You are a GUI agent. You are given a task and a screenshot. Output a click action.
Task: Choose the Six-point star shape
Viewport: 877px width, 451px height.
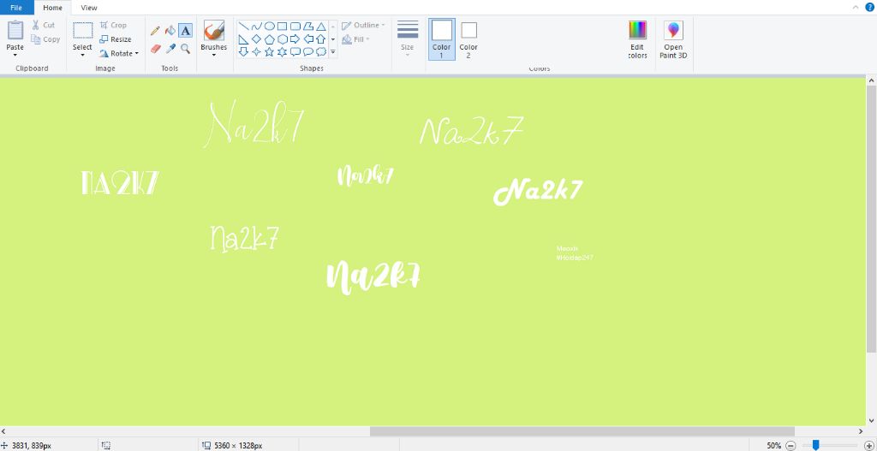[282, 52]
